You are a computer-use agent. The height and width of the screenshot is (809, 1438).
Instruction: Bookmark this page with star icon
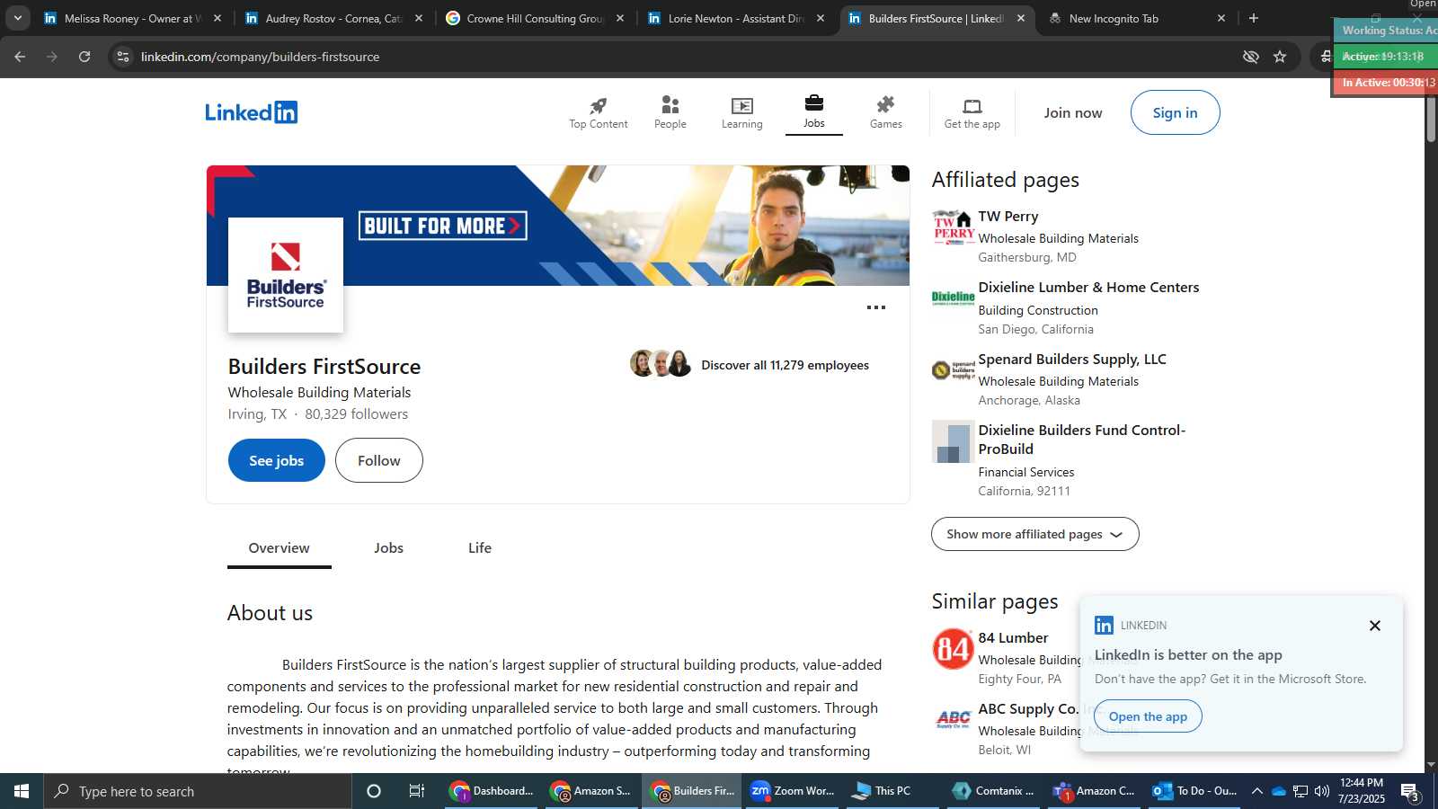click(1280, 57)
